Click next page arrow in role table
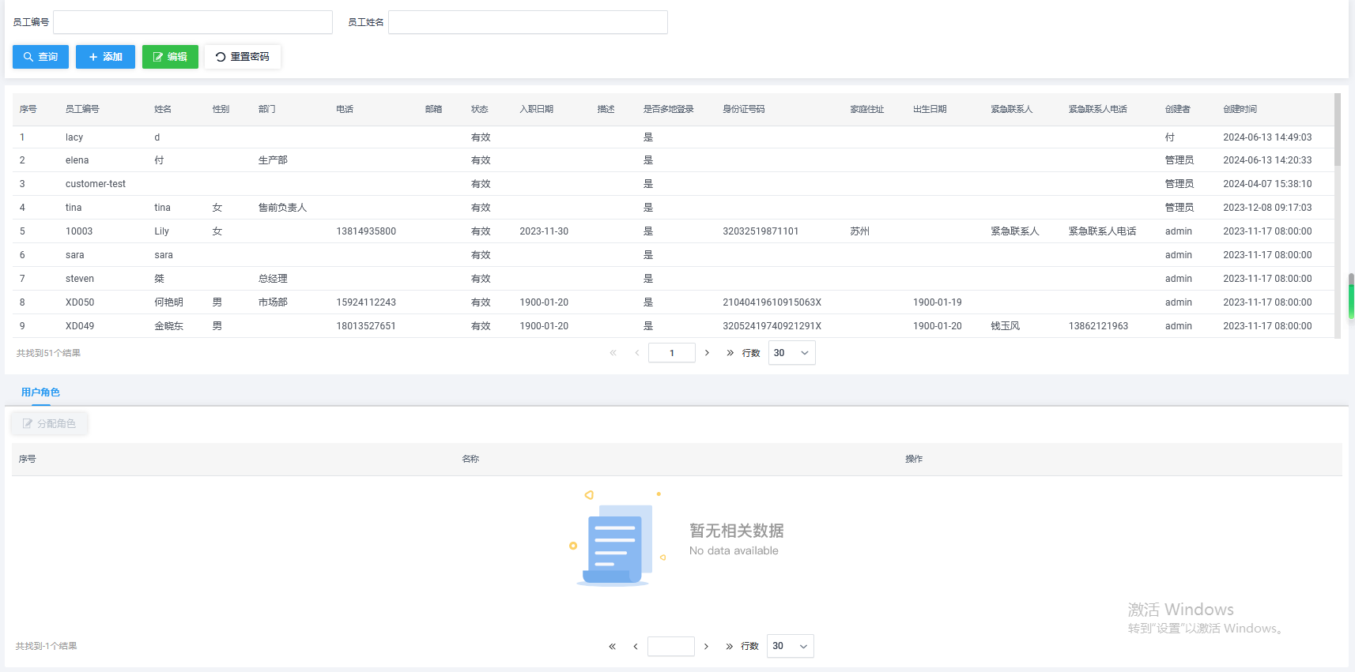 pos(706,646)
